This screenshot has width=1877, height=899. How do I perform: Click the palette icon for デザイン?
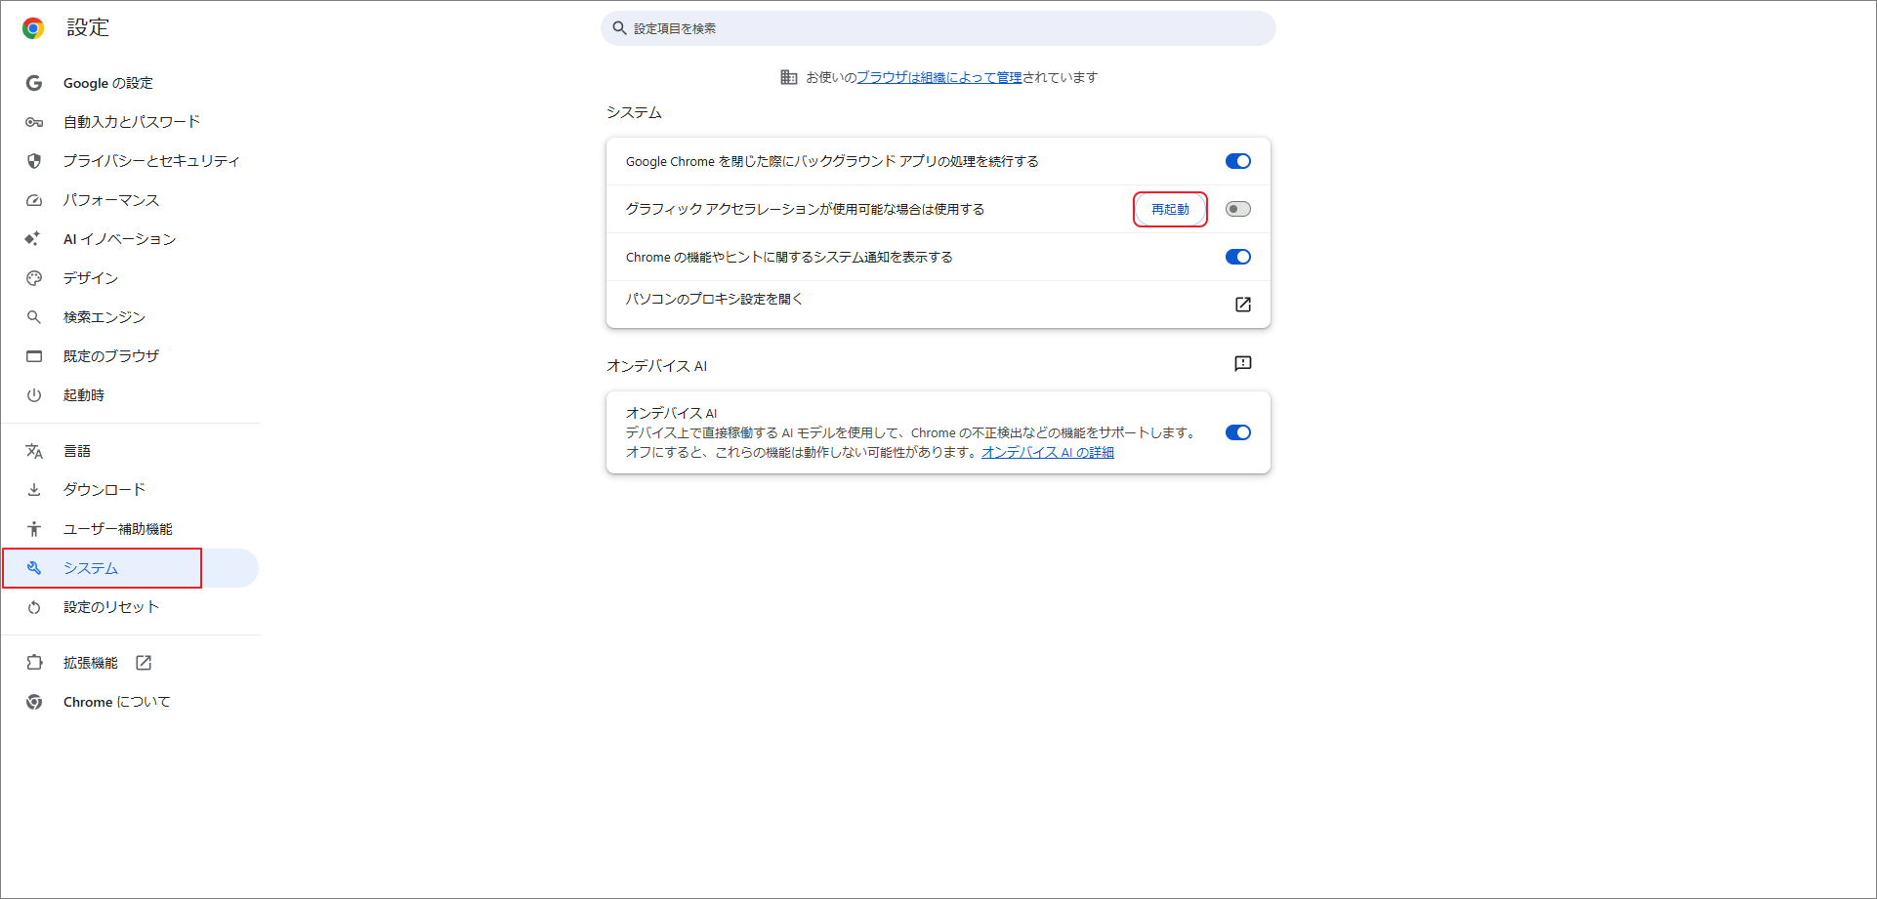tap(34, 278)
